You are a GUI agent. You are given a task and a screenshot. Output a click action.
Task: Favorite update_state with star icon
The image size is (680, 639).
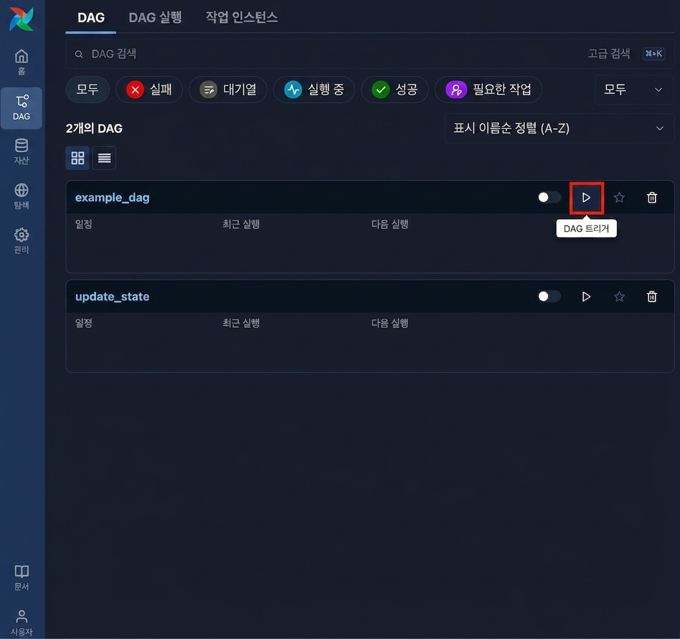[619, 297]
